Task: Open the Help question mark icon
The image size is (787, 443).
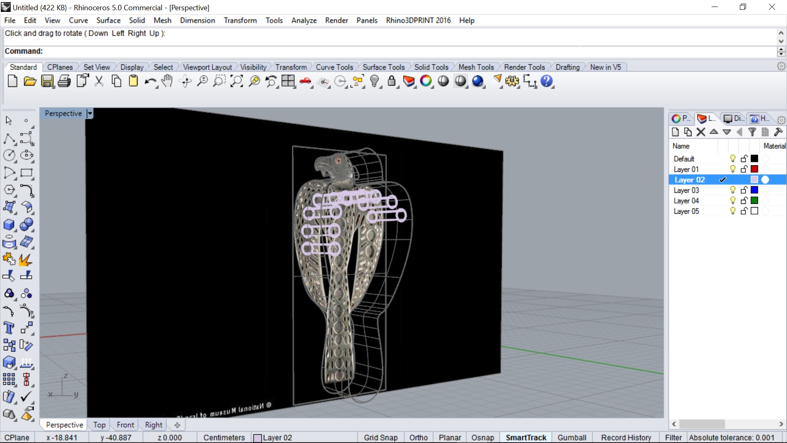Action: coord(546,81)
